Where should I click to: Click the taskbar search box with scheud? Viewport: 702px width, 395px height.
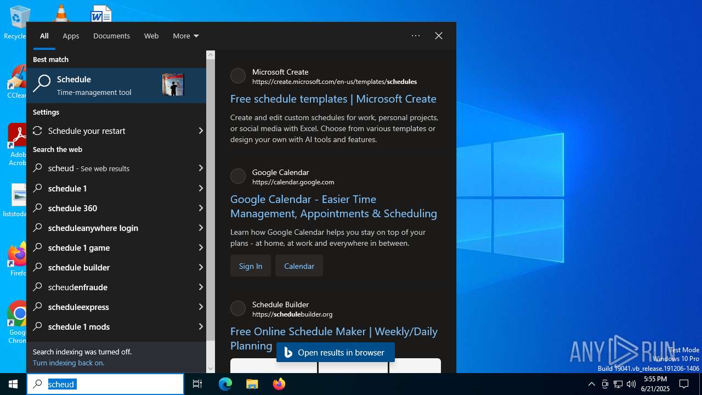pyautogui.click(x=105, y=384)
